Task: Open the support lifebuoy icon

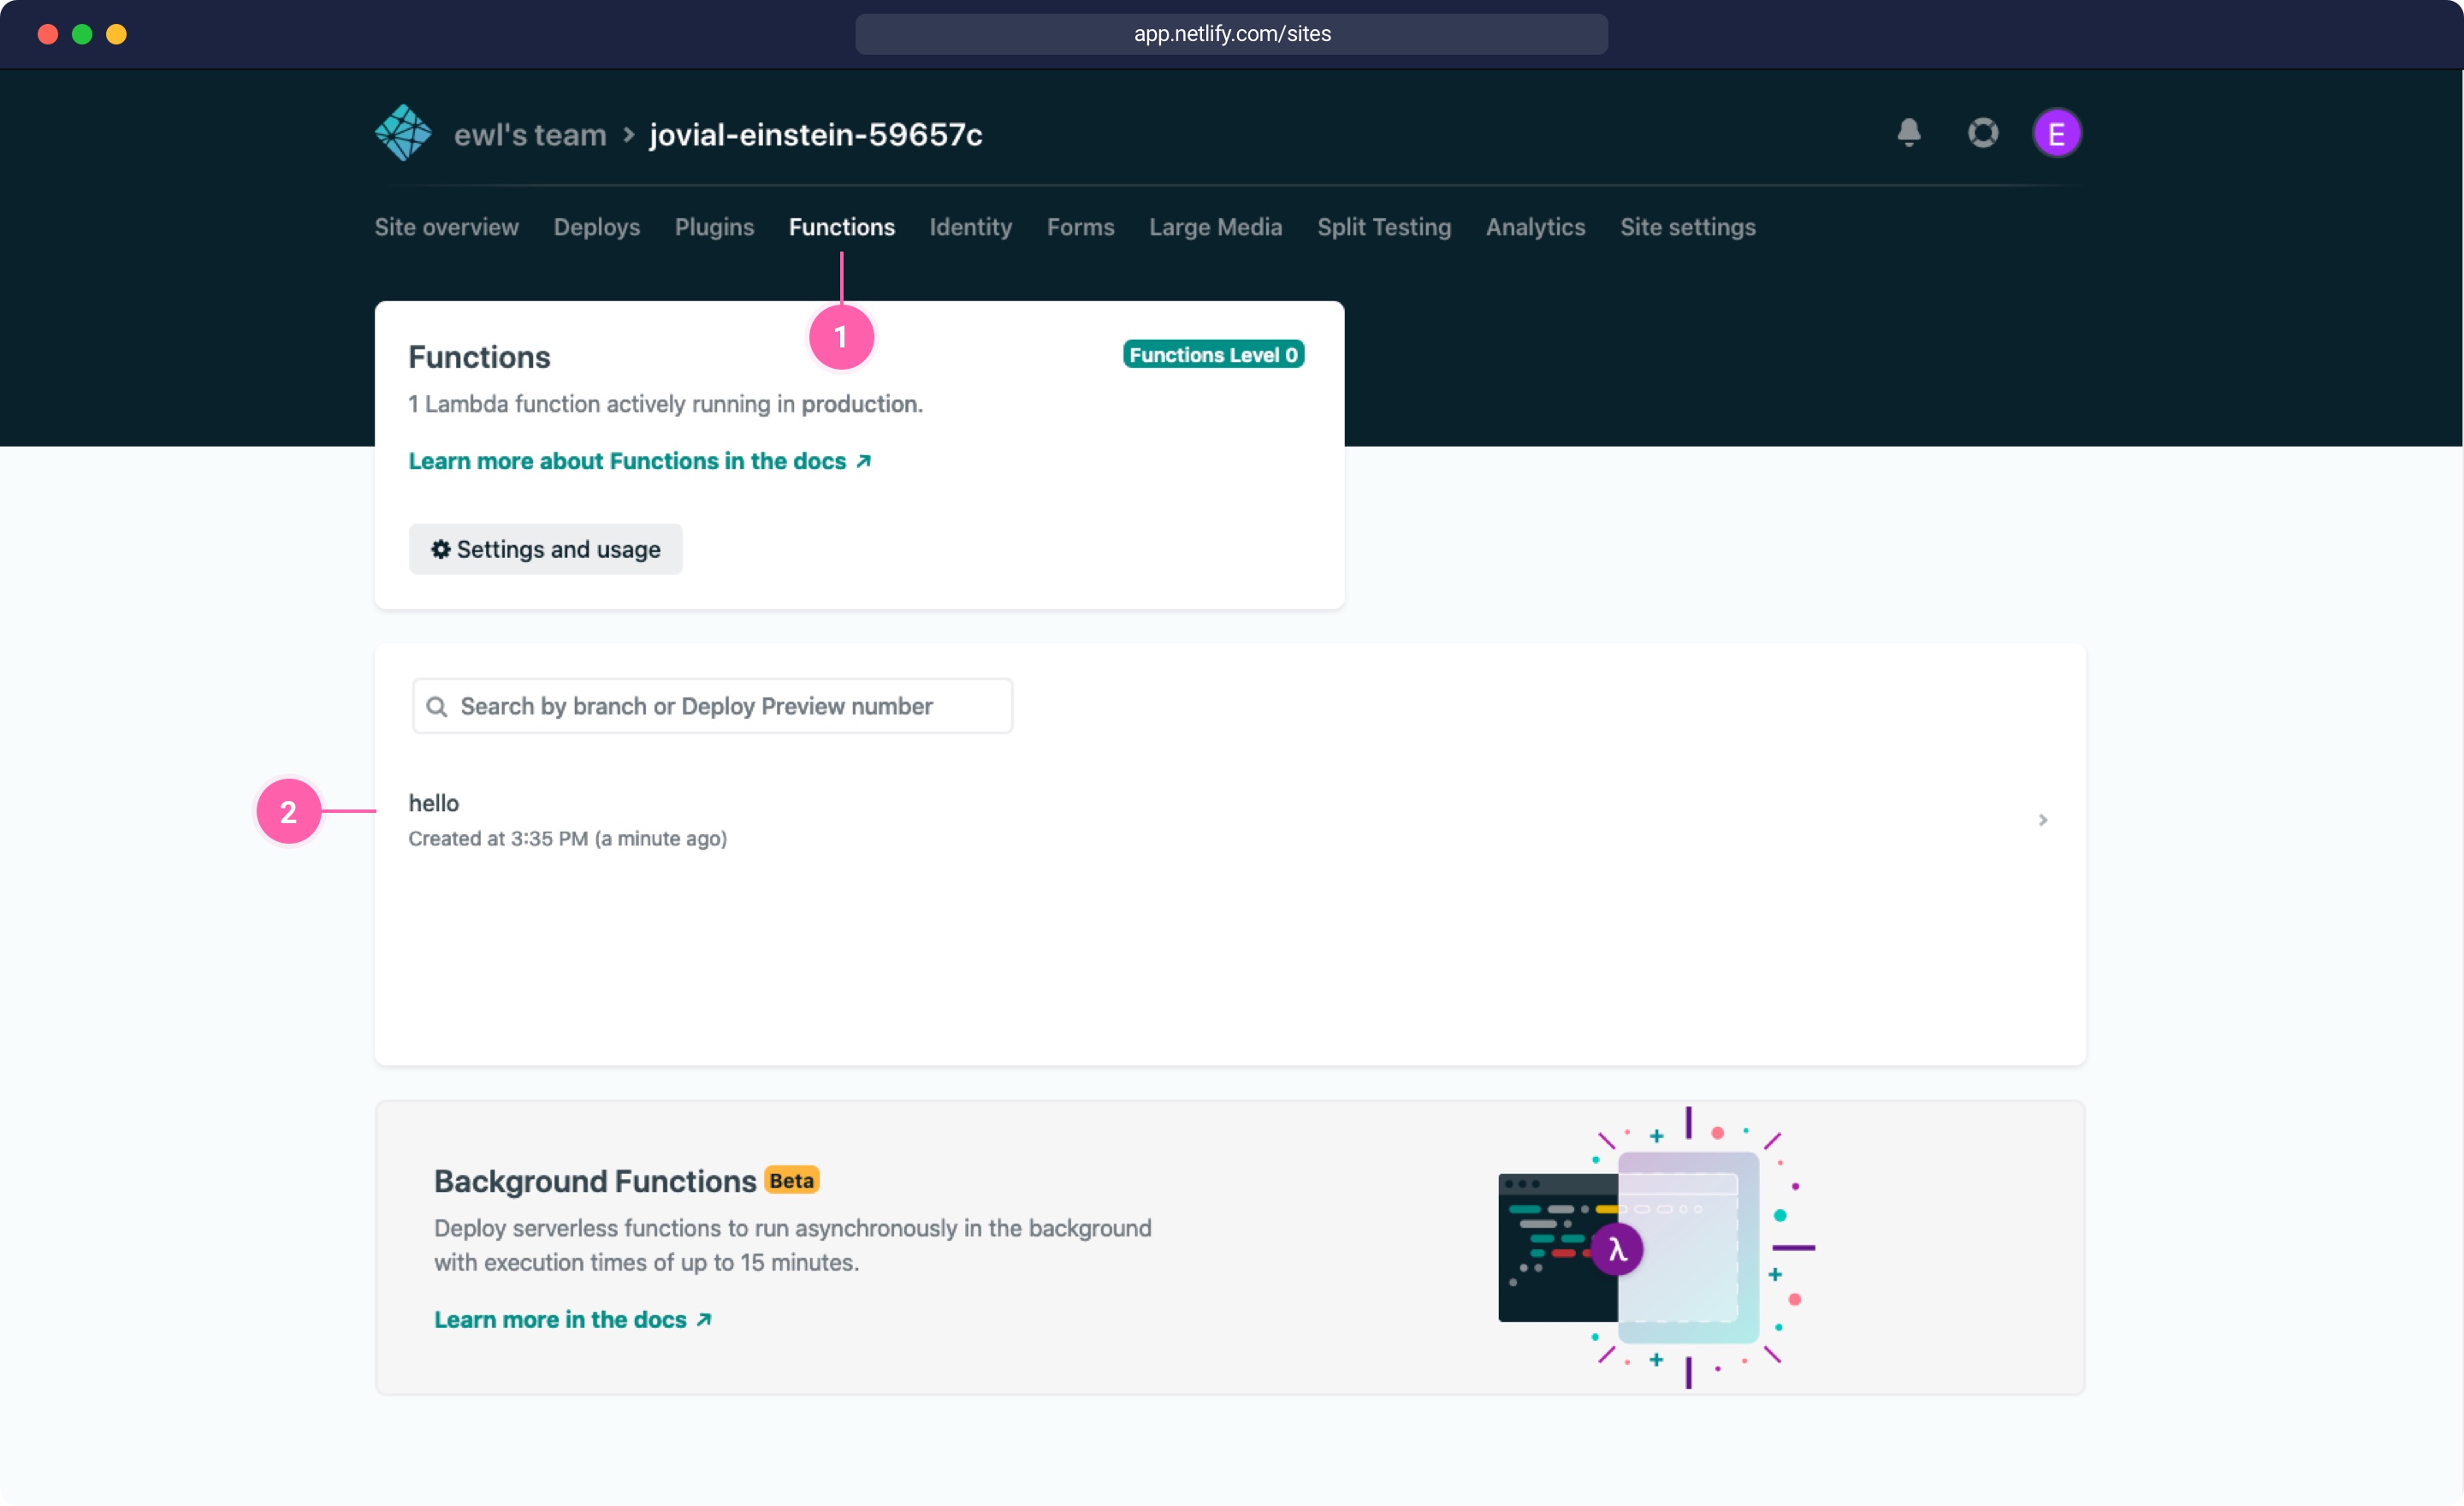Action: 1983,133
